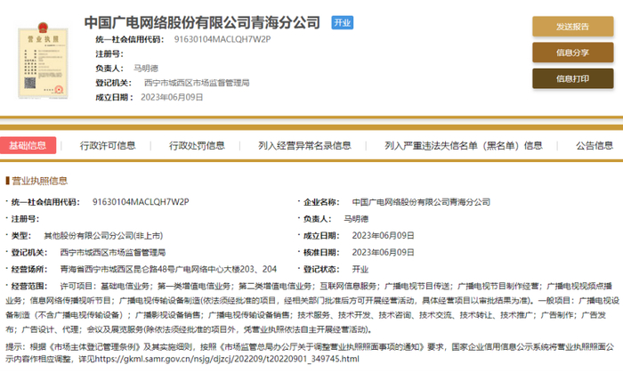Click the 核准日期 value 2023年06月09日

[383, 253]
